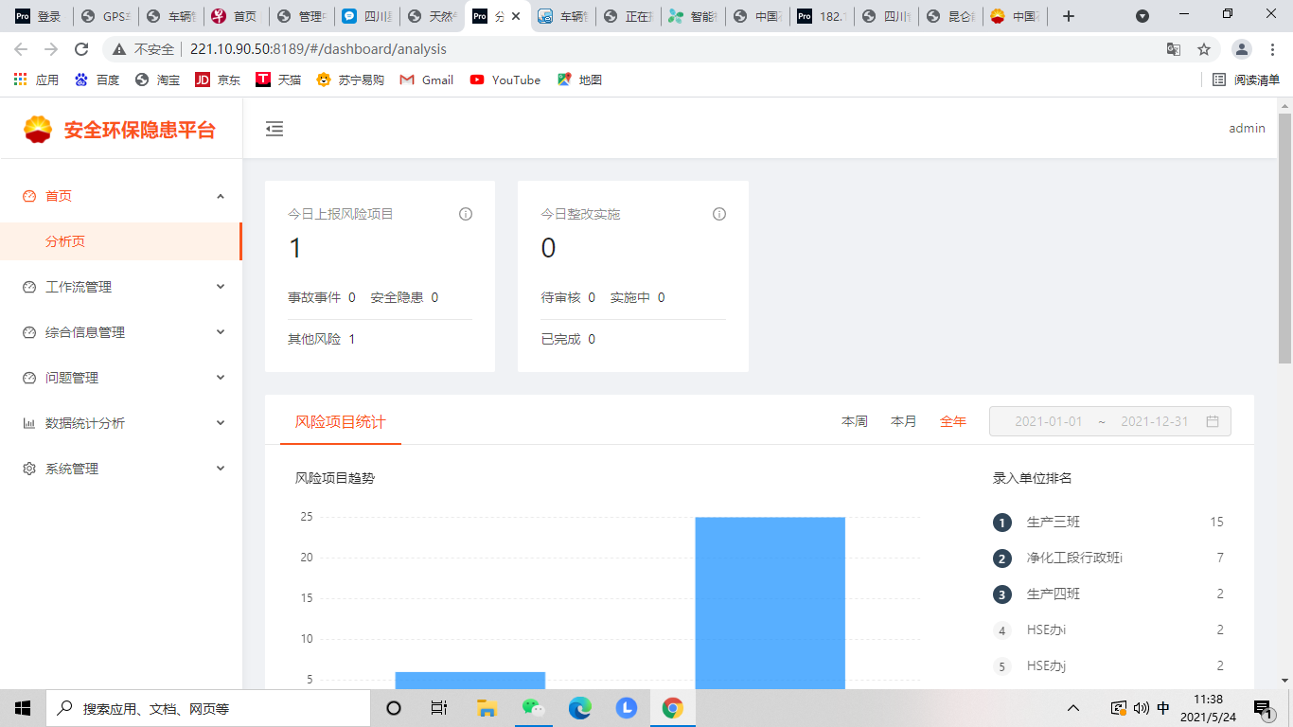The image size is (1293, 727).
Task: Click the 数据统计分析 chart icon
Action: (29, 423)
